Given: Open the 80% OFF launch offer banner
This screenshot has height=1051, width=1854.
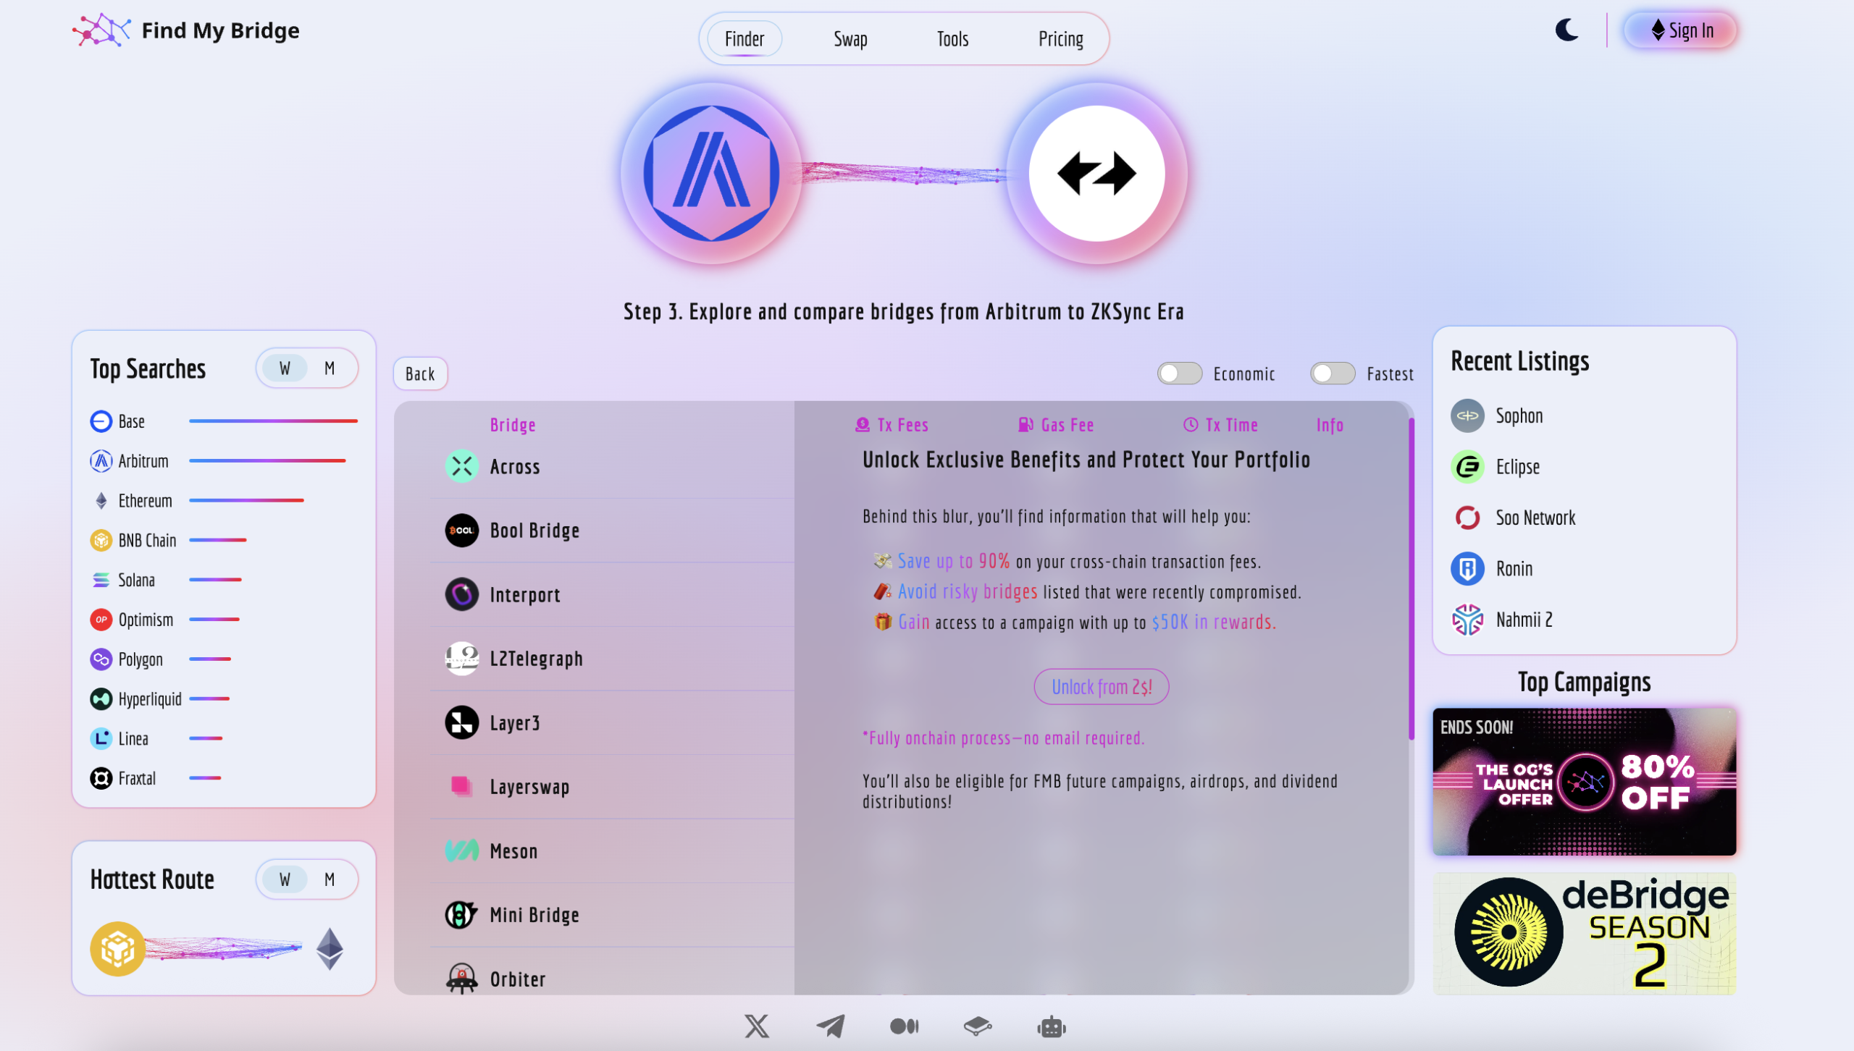Looking at the screenshot, I should coord(1584,782).
